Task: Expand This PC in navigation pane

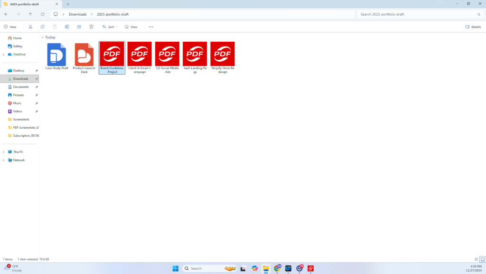Action: pos(4,152)
